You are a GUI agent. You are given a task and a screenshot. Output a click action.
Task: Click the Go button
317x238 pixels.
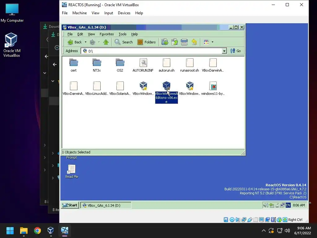pos(236,51)
